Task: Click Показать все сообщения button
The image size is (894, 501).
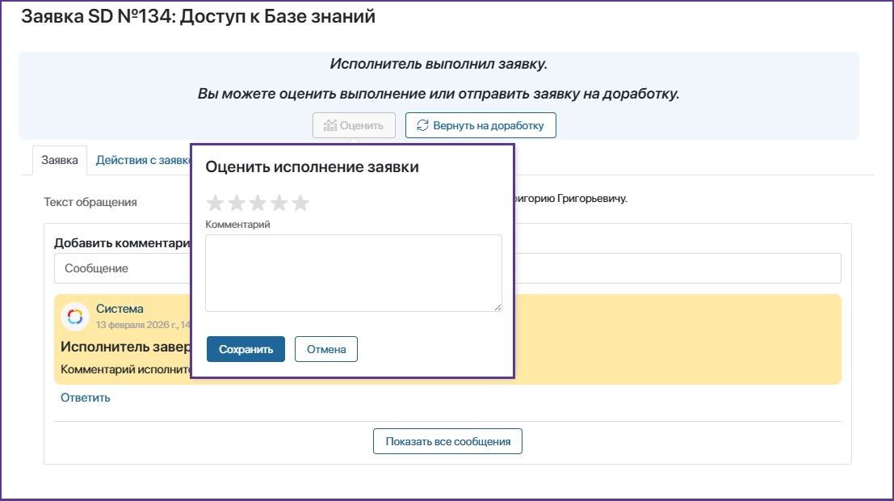Action: pyautogui.click(x=447, y=441)
